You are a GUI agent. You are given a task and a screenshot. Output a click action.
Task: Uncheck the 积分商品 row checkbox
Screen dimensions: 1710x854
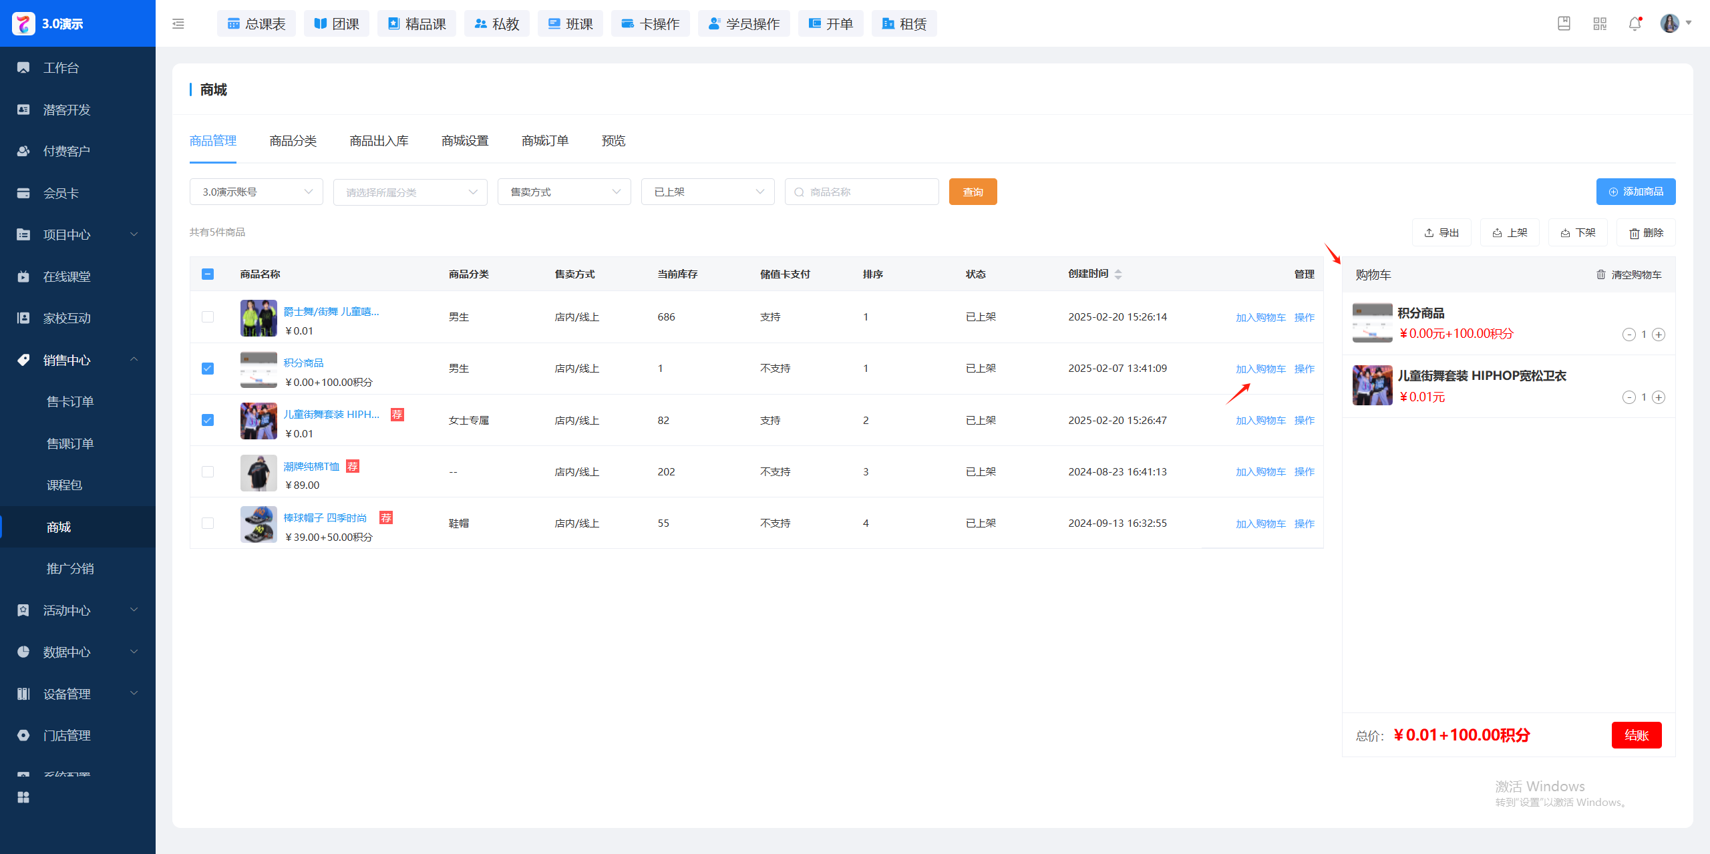click(x=208, y=369)
